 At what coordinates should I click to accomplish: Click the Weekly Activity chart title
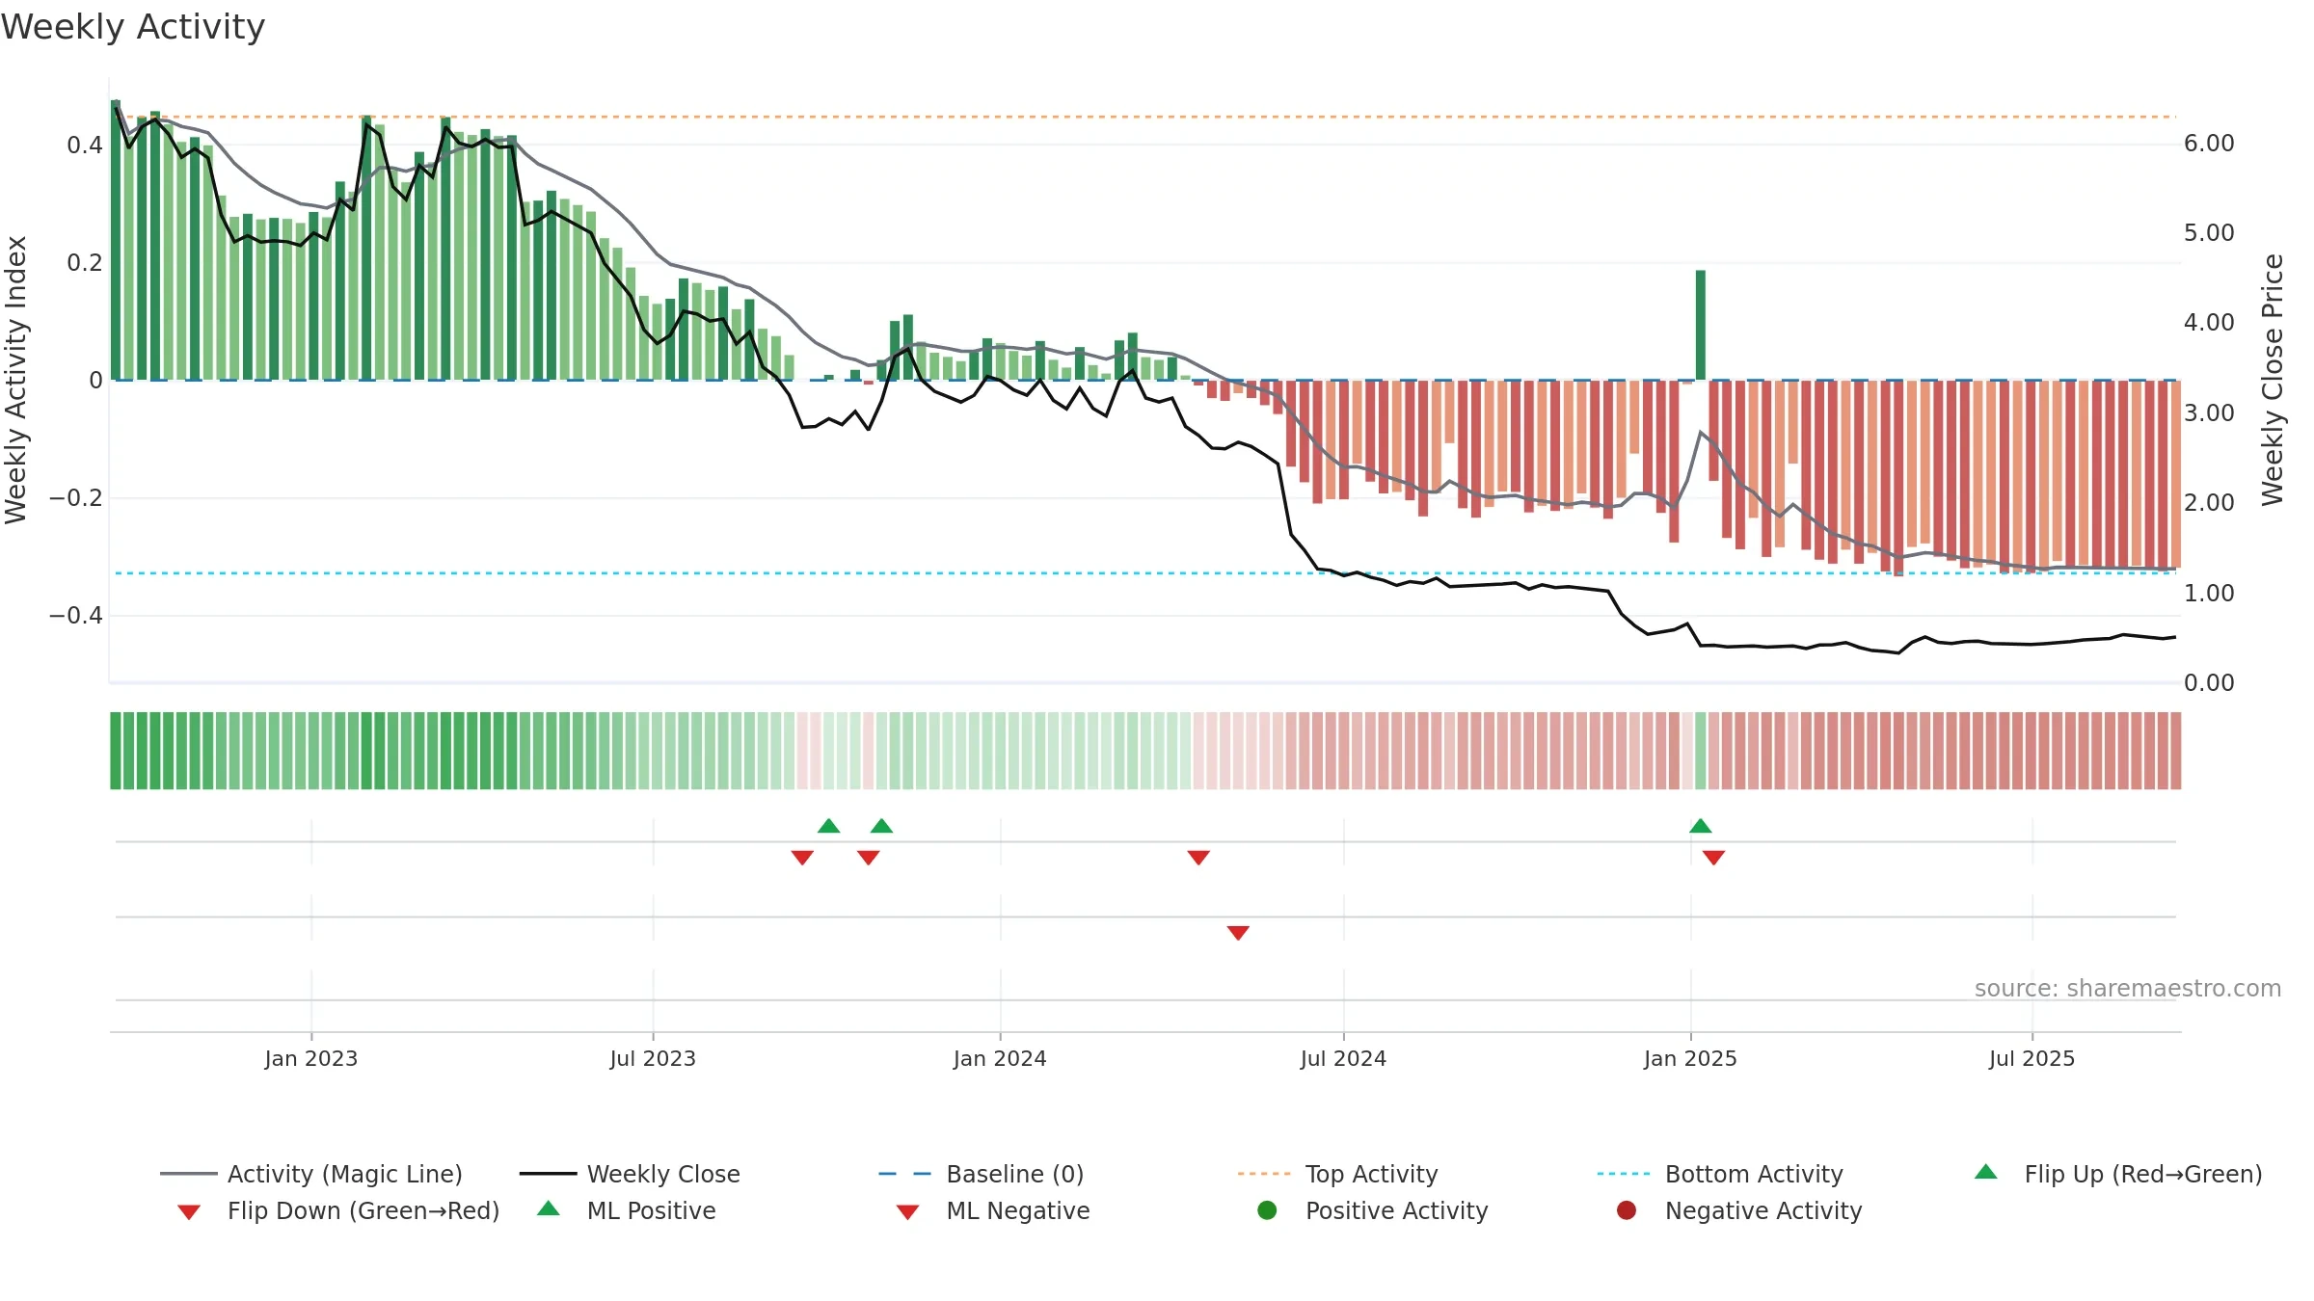tap(133, 27)
